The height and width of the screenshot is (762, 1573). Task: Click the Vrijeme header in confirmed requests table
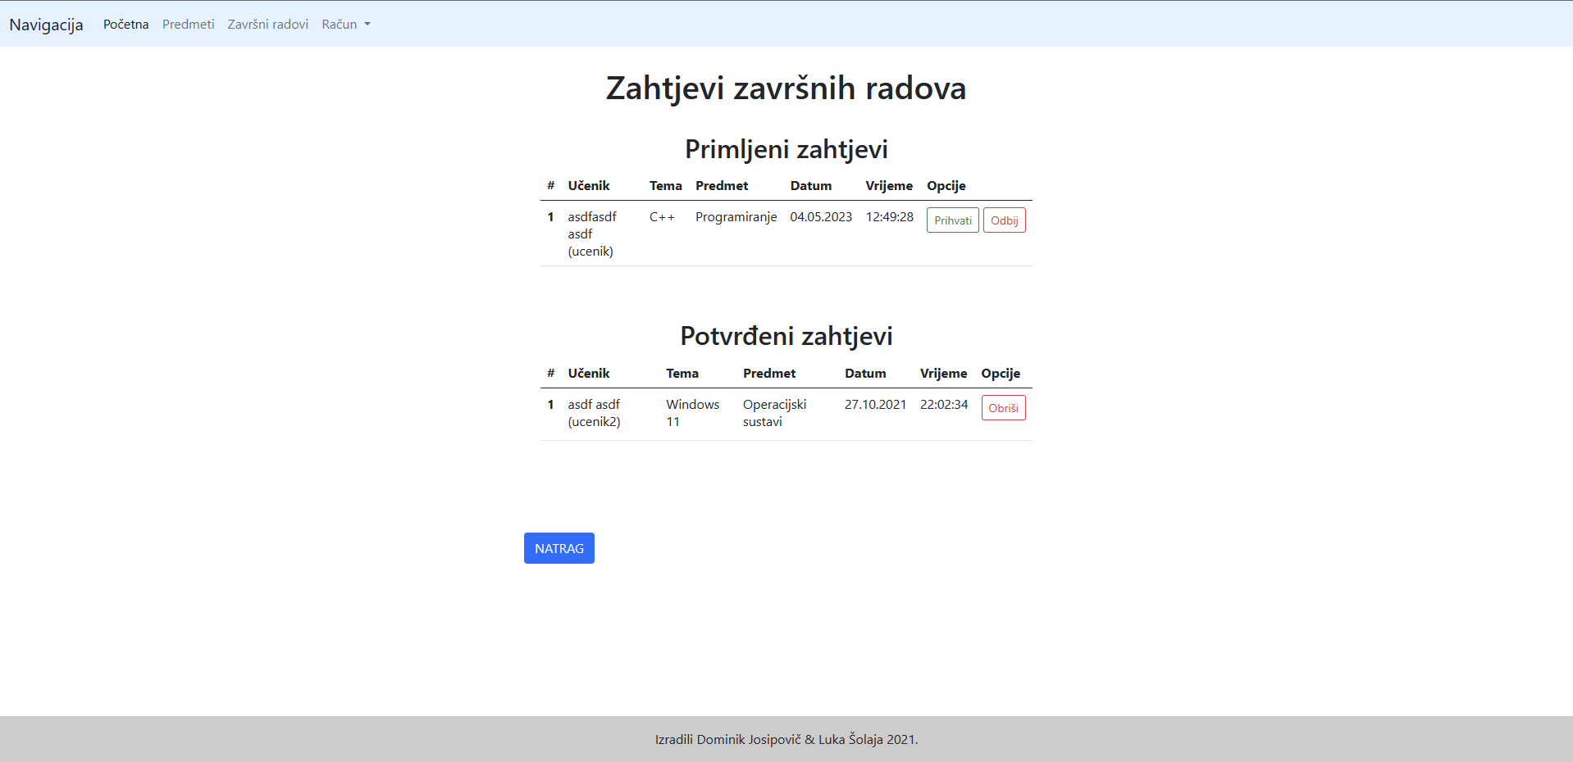(x=943, y=373)
